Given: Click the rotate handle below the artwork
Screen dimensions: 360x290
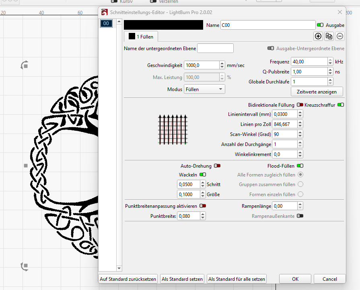Looking at the screenshot, I should tap(24, 266).
